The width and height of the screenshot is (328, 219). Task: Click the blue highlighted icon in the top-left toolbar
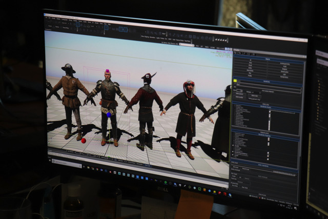pyautogui.click(x=78, y=24)
